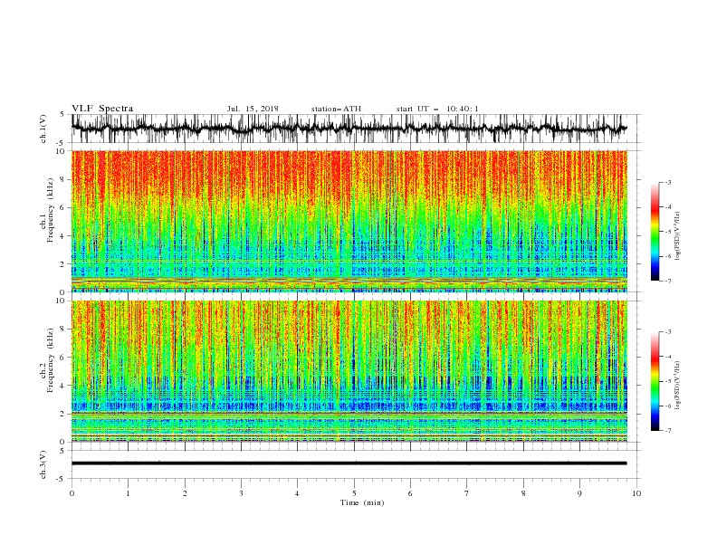Click time axis tick label "9"
Image resolution: width=717 pixels, height=554 pixels.
(x=579, y=493)
